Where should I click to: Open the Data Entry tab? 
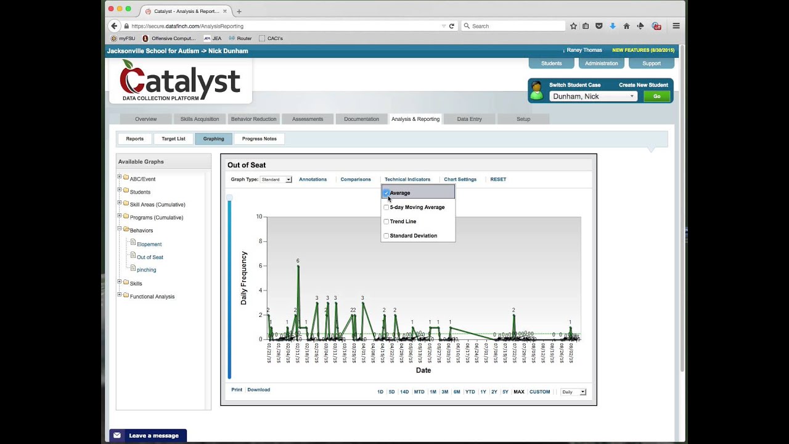(470, 119)
